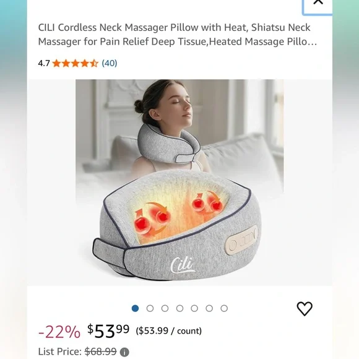Select the fourth image carousel dot
Image resolution: width=359 pixels, height=359 pixels.
[179, 308]
